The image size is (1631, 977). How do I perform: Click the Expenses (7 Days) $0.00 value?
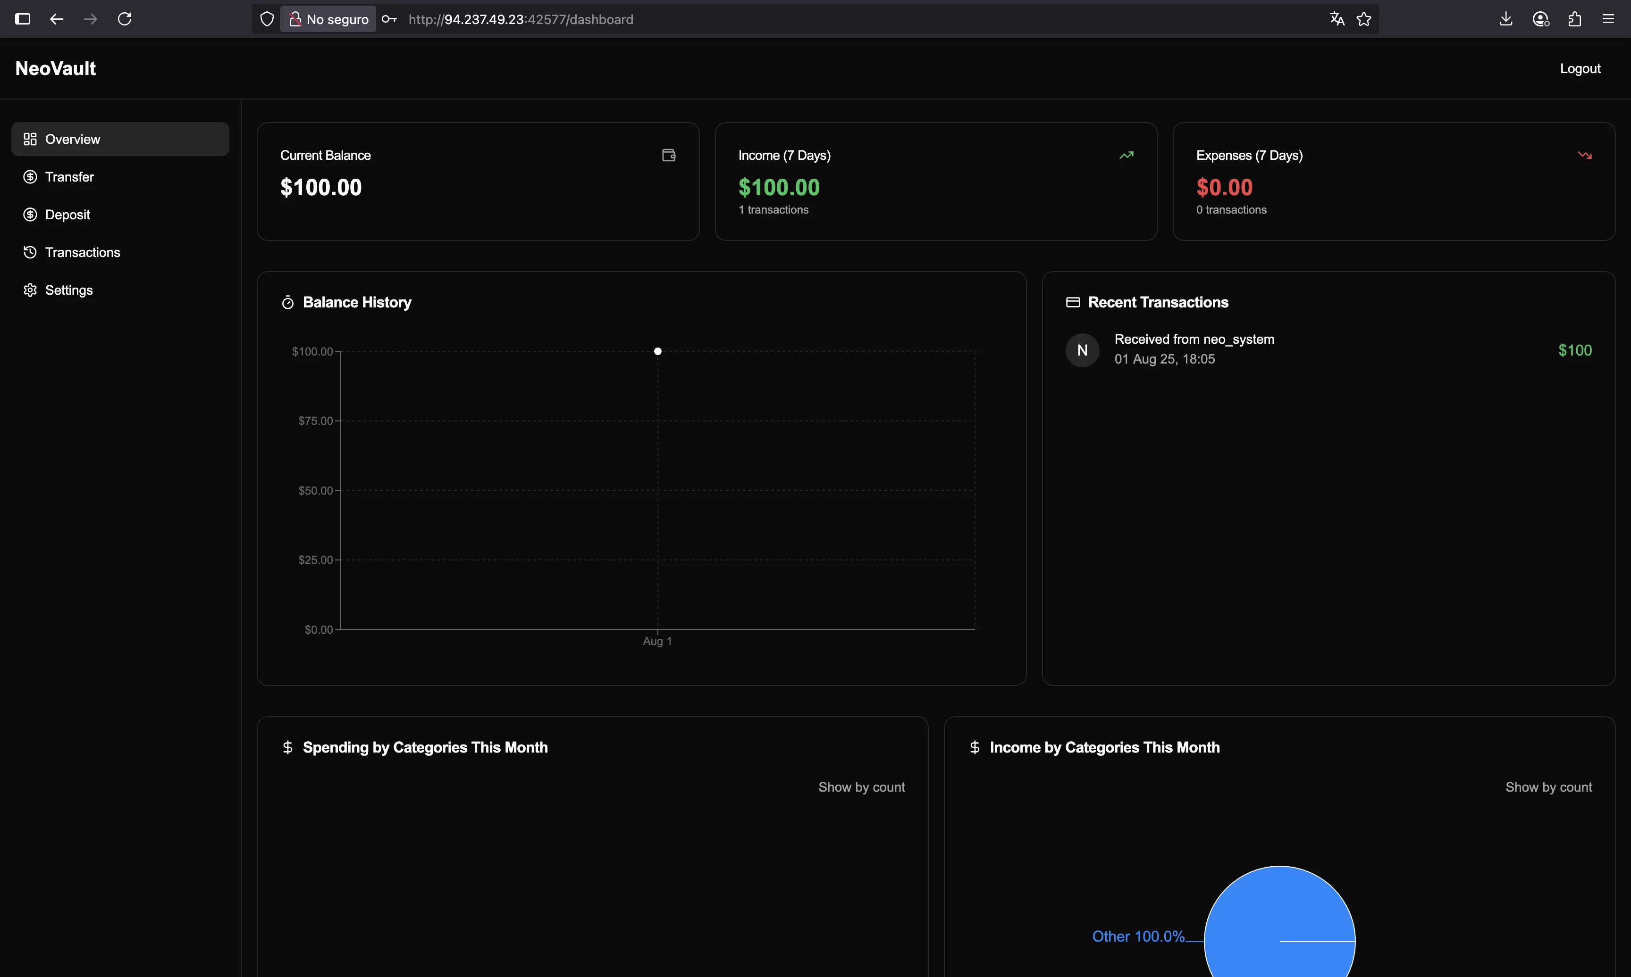[x=1224, y=188]
